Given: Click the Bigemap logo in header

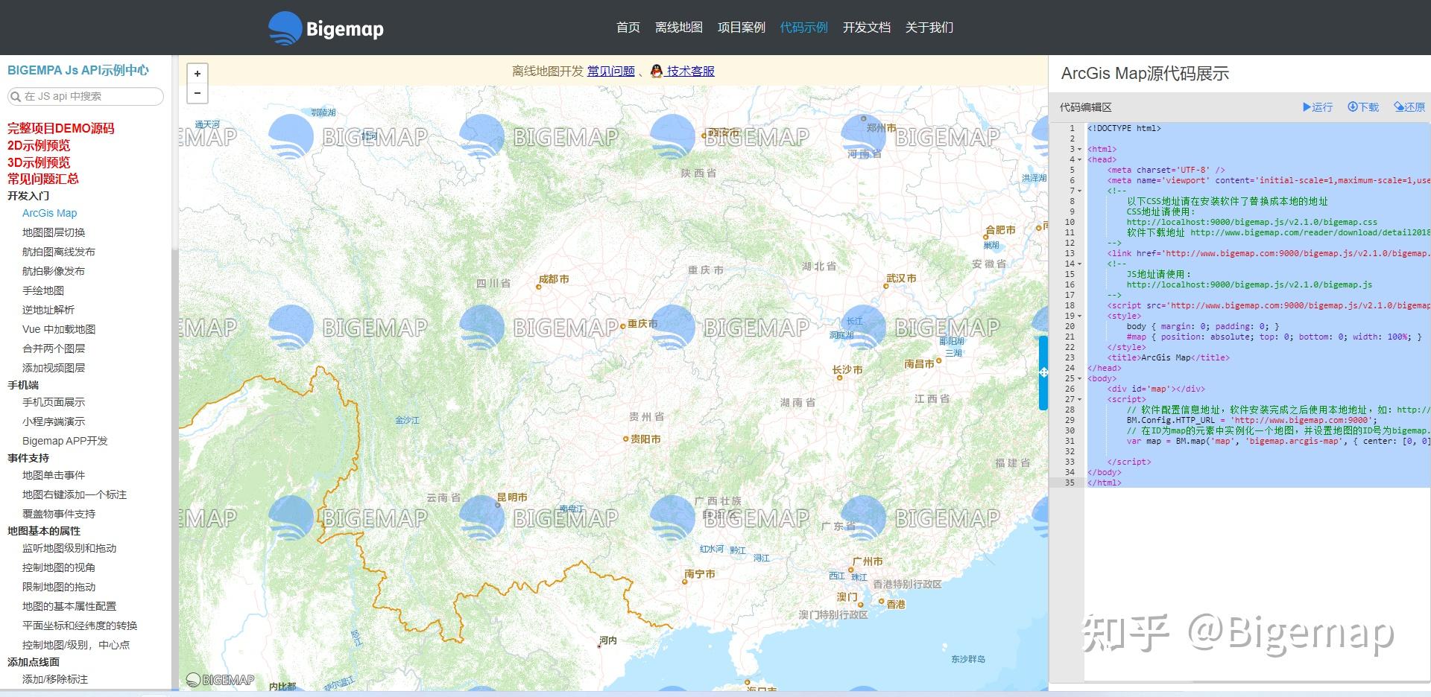Looking at the screenshot, I should (x=326, y=28).
